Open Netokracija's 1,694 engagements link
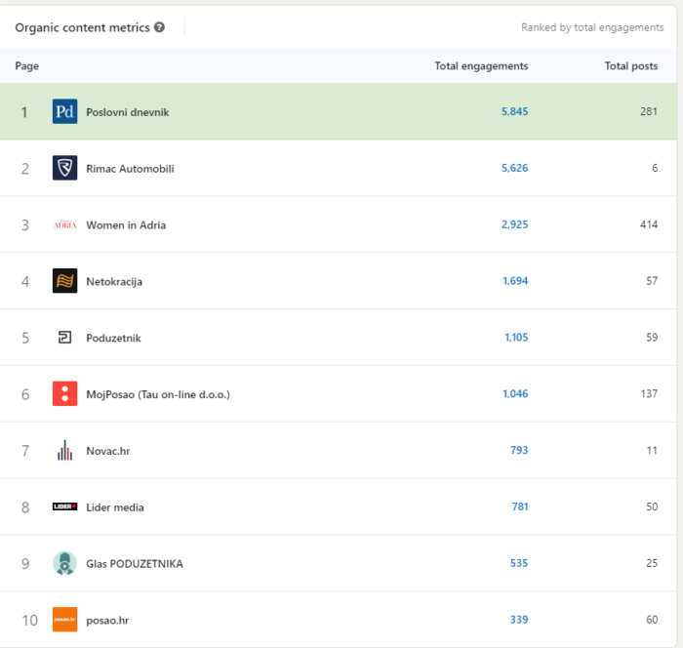 click(x=514, y=281)
